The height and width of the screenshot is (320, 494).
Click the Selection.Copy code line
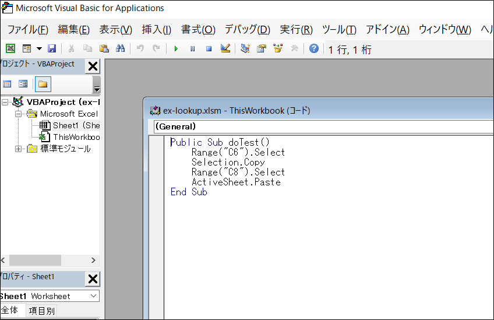[x=228, y=163]
